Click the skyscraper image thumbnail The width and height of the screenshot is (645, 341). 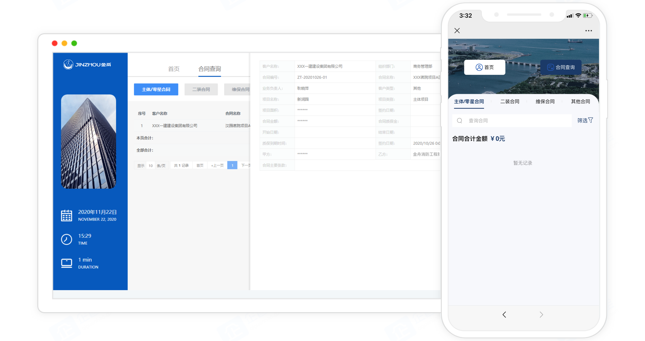(88, 141)
